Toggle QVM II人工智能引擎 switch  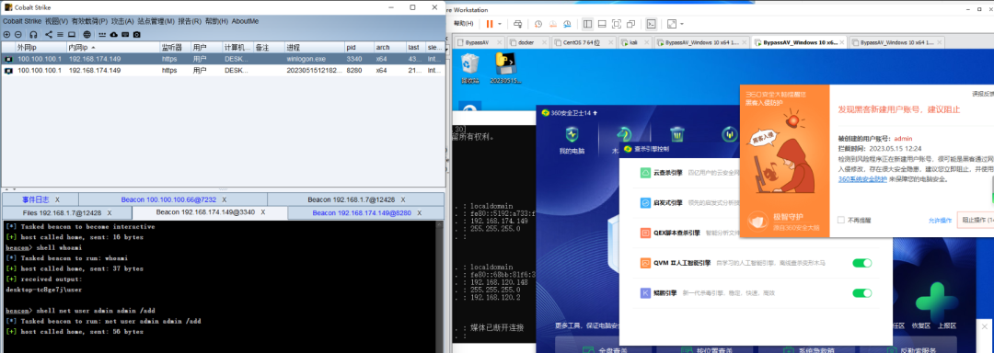click(862, 263)
